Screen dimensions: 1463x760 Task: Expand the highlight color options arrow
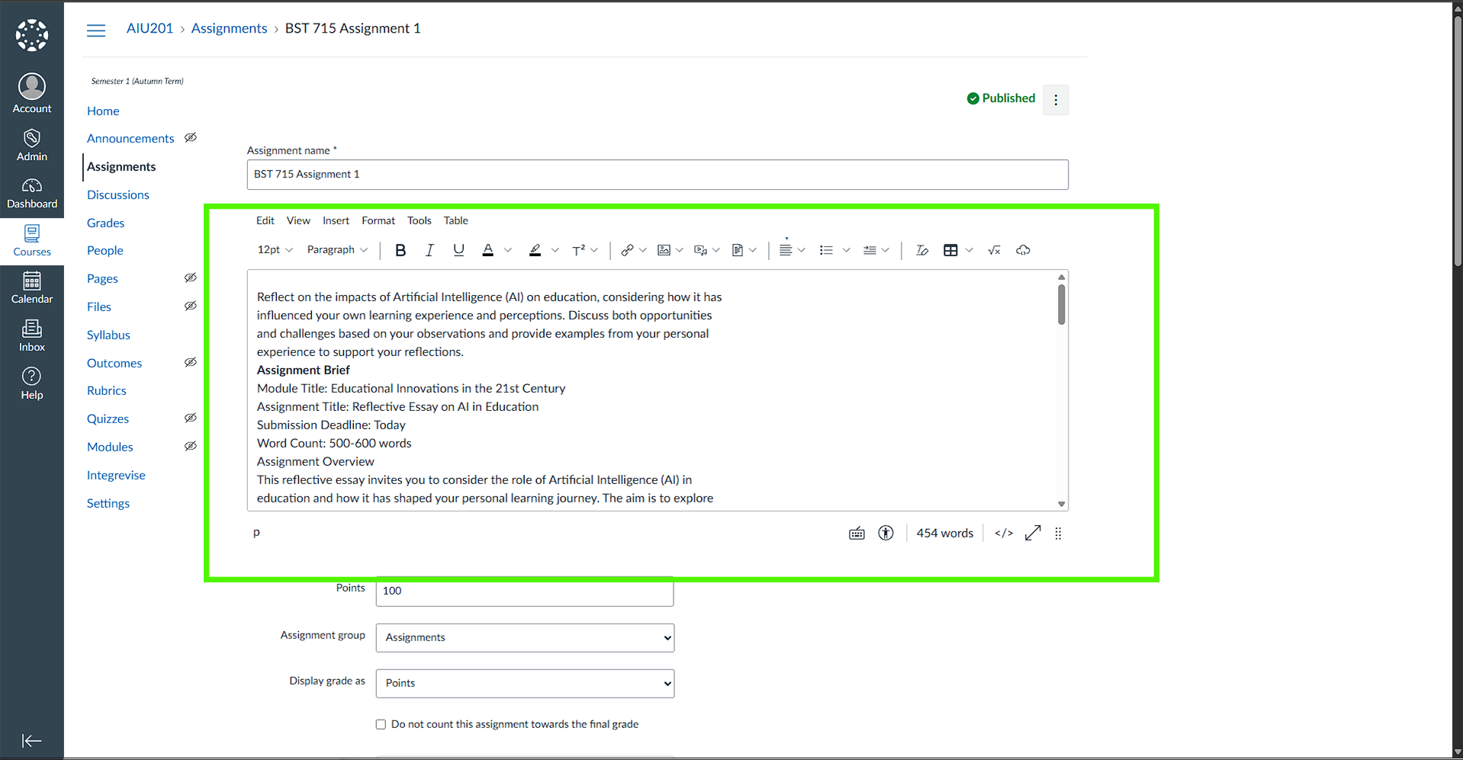(x=555, y=250)
